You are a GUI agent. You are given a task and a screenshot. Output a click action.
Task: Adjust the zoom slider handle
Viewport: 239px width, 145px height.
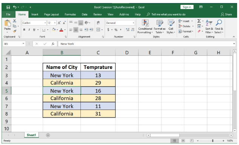click(x=213, y=141)
